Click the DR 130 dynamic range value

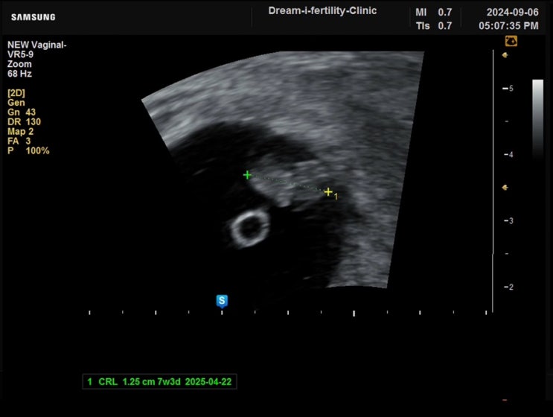point(24,121)
